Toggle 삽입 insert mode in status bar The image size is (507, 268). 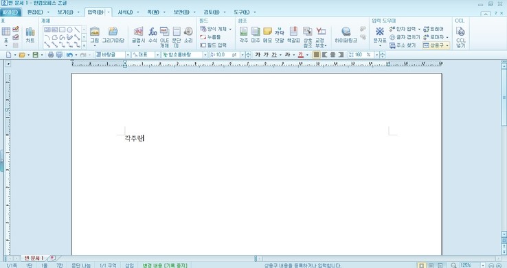click(129, 265)
